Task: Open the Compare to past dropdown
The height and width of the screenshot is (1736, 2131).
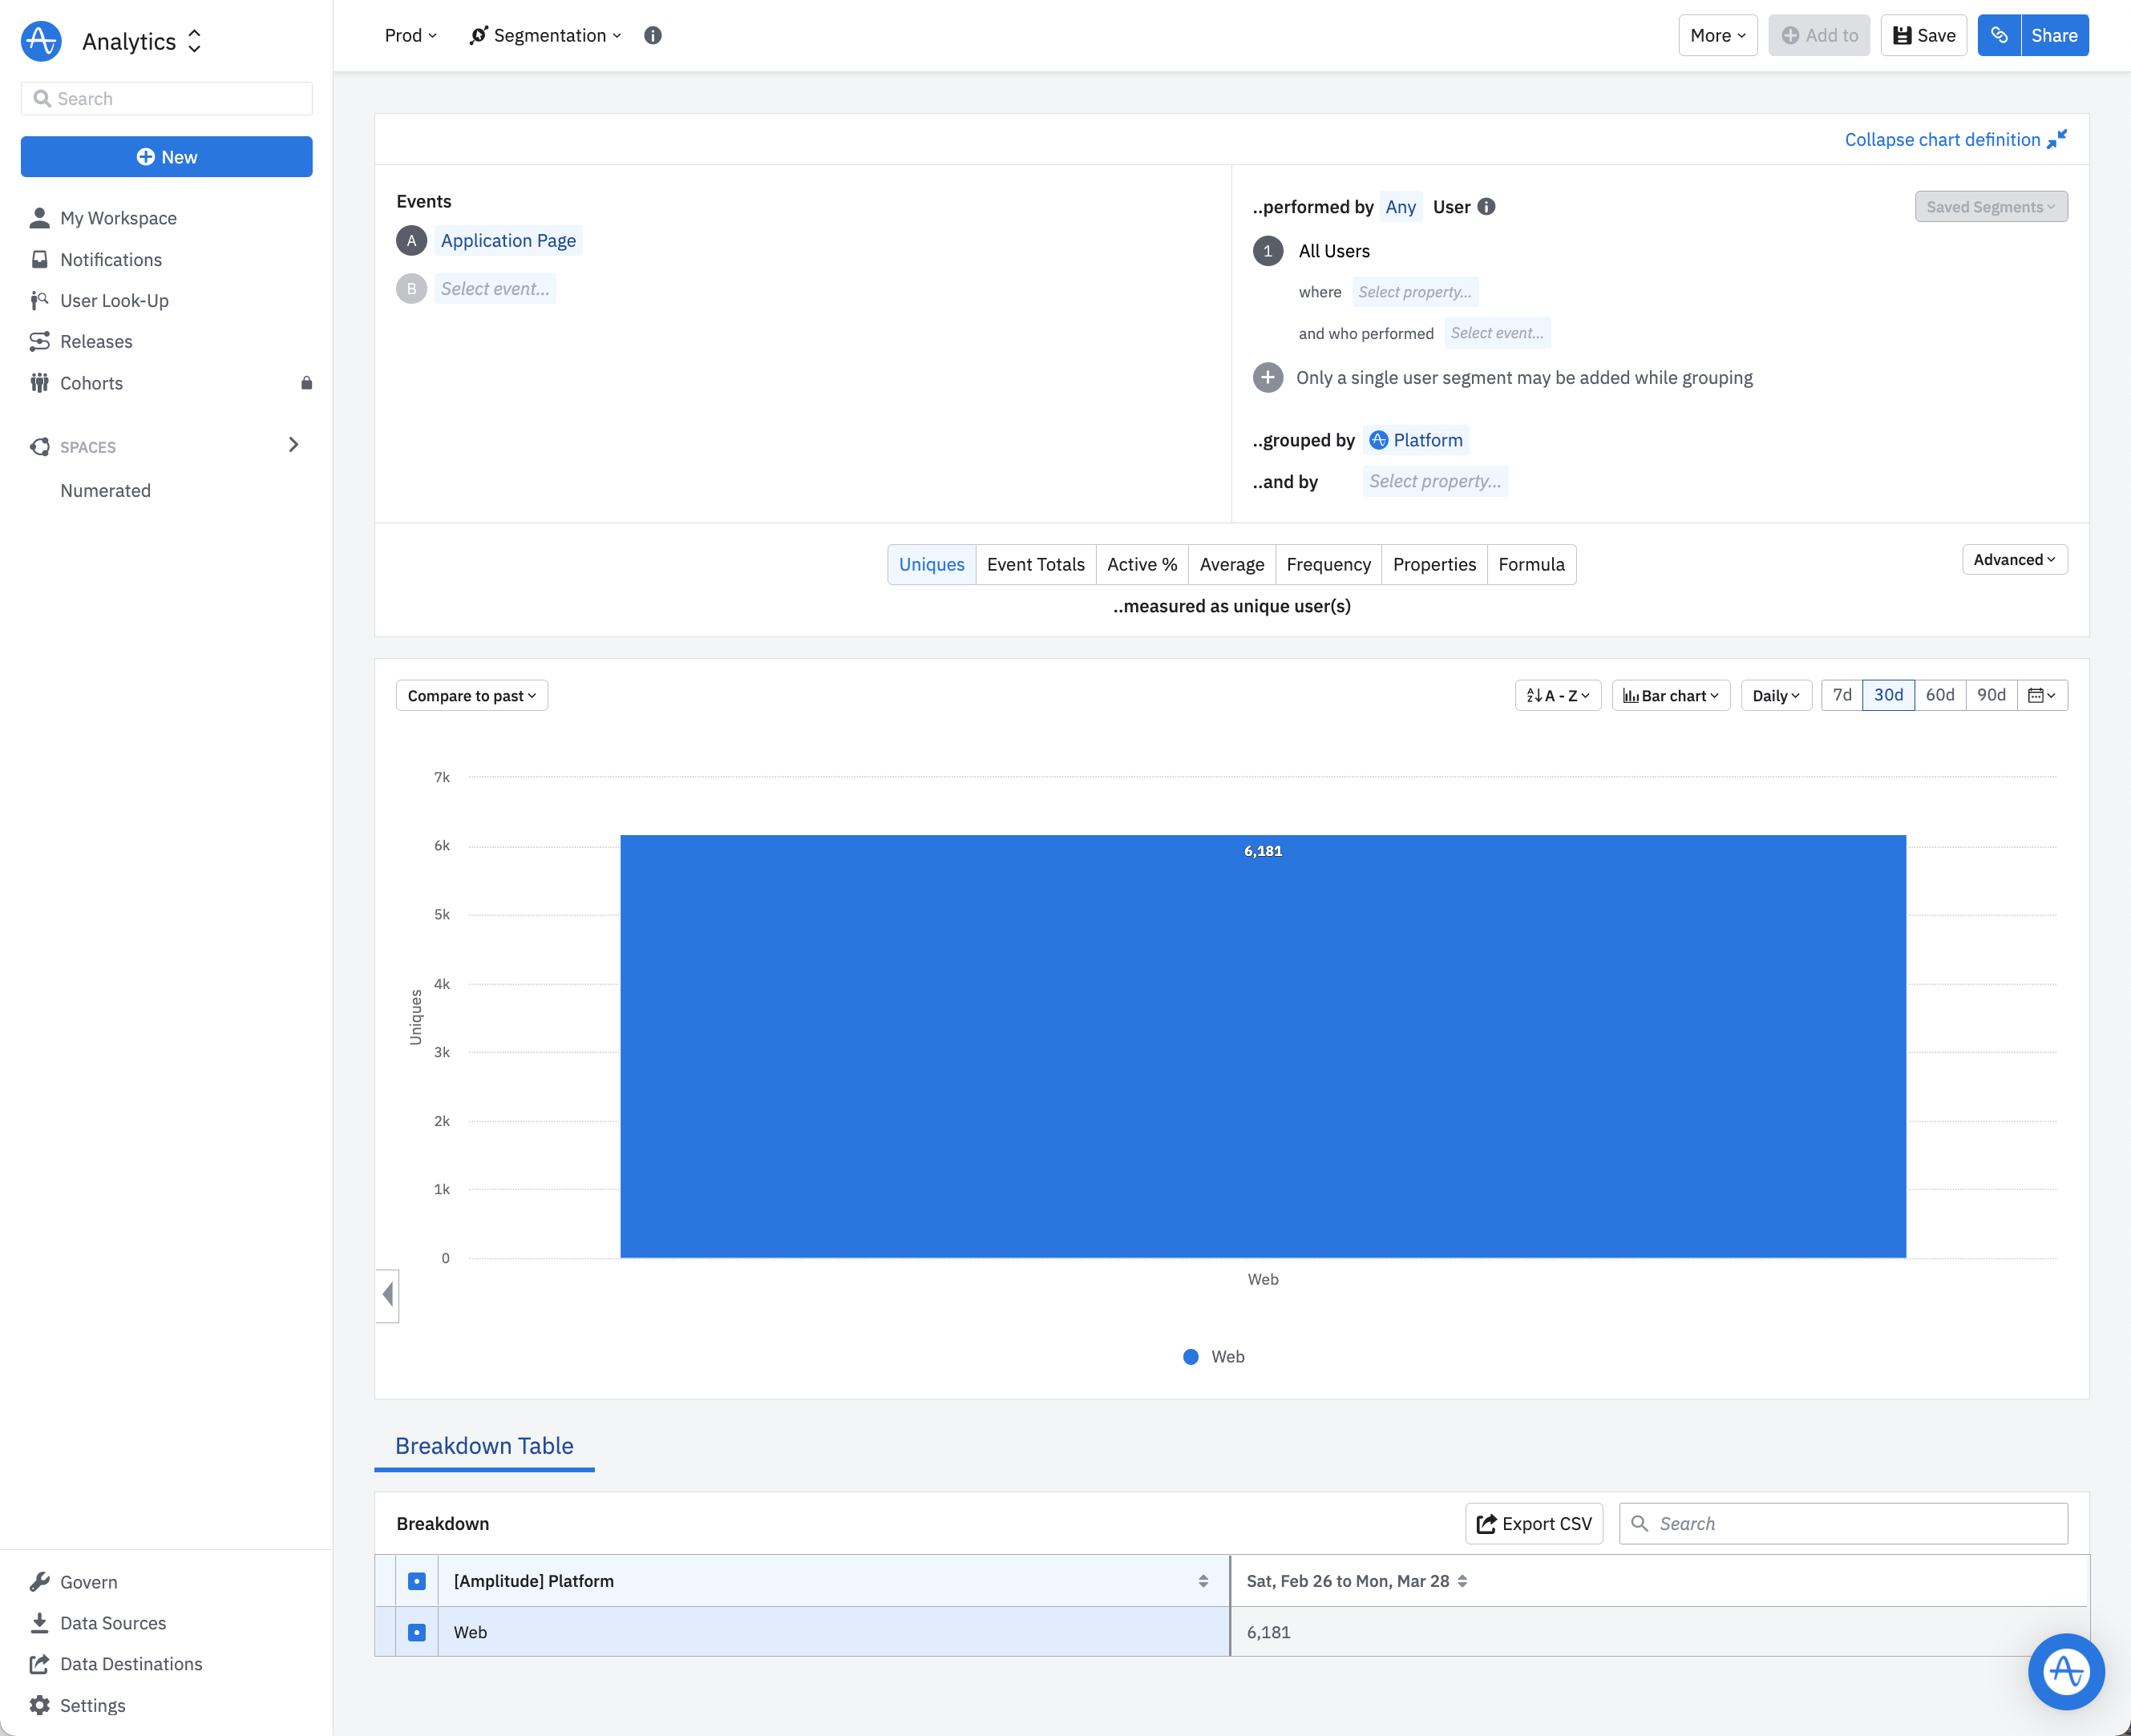Action: tap(471, 695)
